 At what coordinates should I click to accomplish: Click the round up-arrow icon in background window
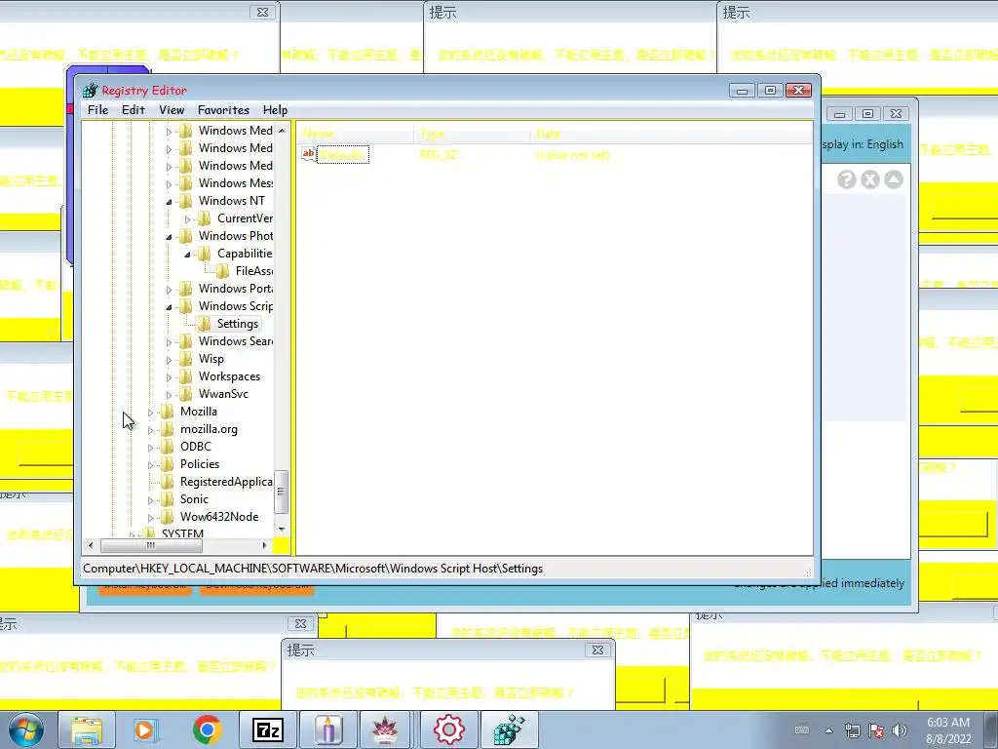(894, 179)
